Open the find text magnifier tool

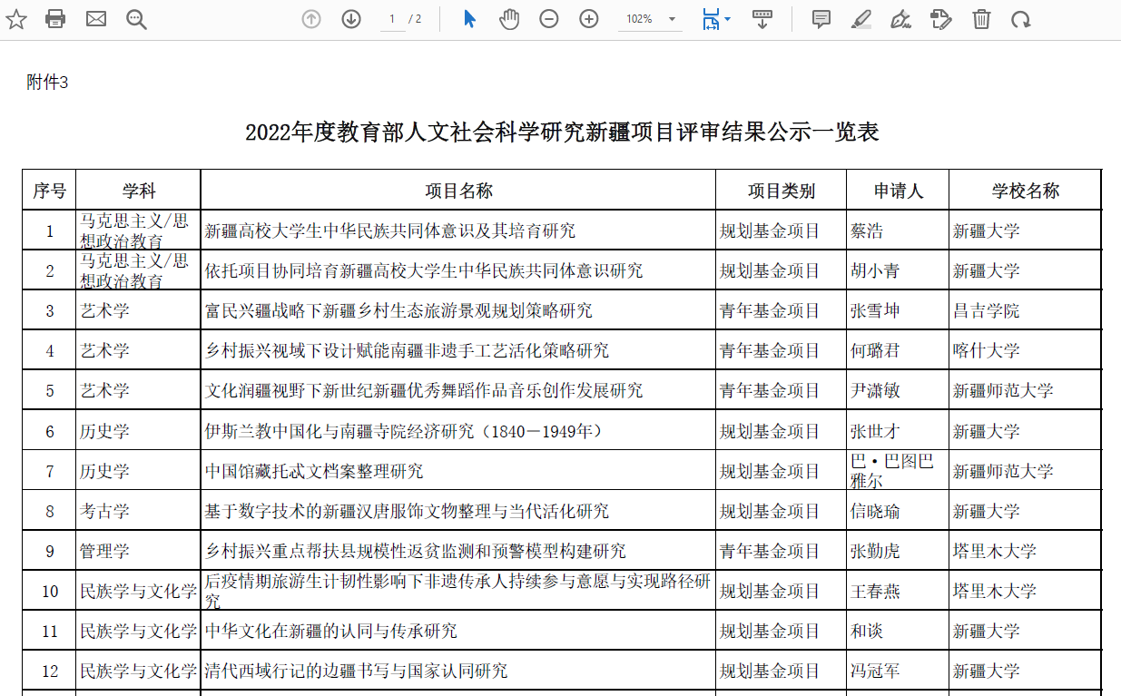coord(137,19)
